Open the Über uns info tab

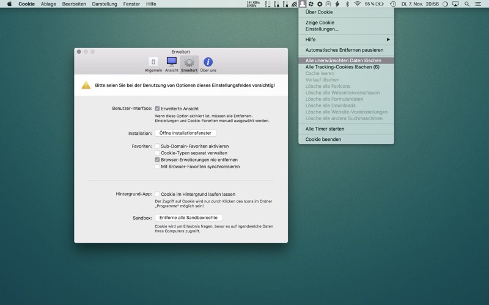tap(208, 65)
